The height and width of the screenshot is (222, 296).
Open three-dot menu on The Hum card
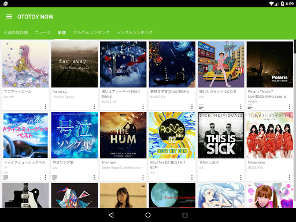(x=143, y=177)
